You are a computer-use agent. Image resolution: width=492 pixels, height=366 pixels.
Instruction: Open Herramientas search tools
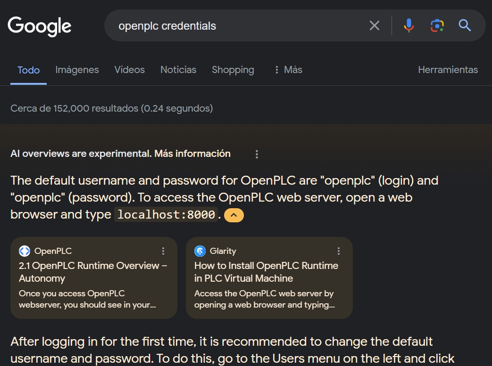448,70
